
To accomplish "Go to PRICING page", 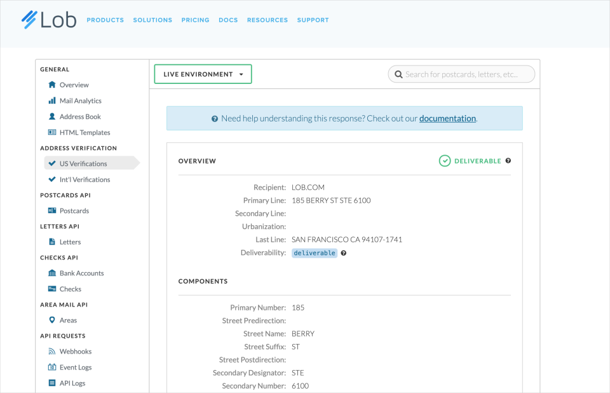I will (x=195, y=20).
